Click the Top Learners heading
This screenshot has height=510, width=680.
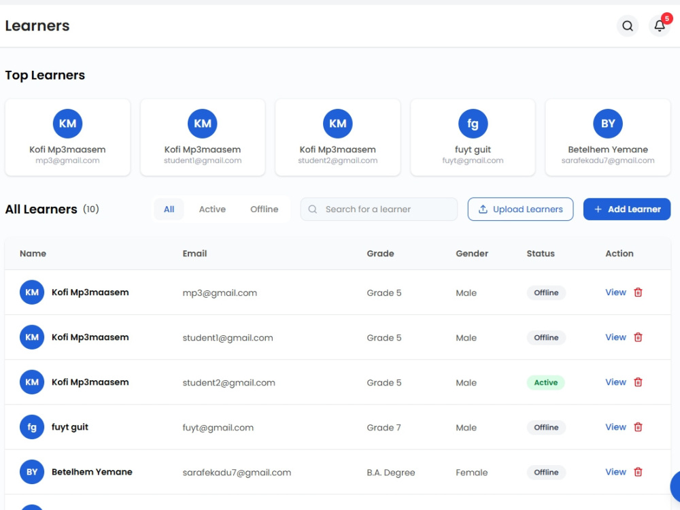click(x=45, y=75)
